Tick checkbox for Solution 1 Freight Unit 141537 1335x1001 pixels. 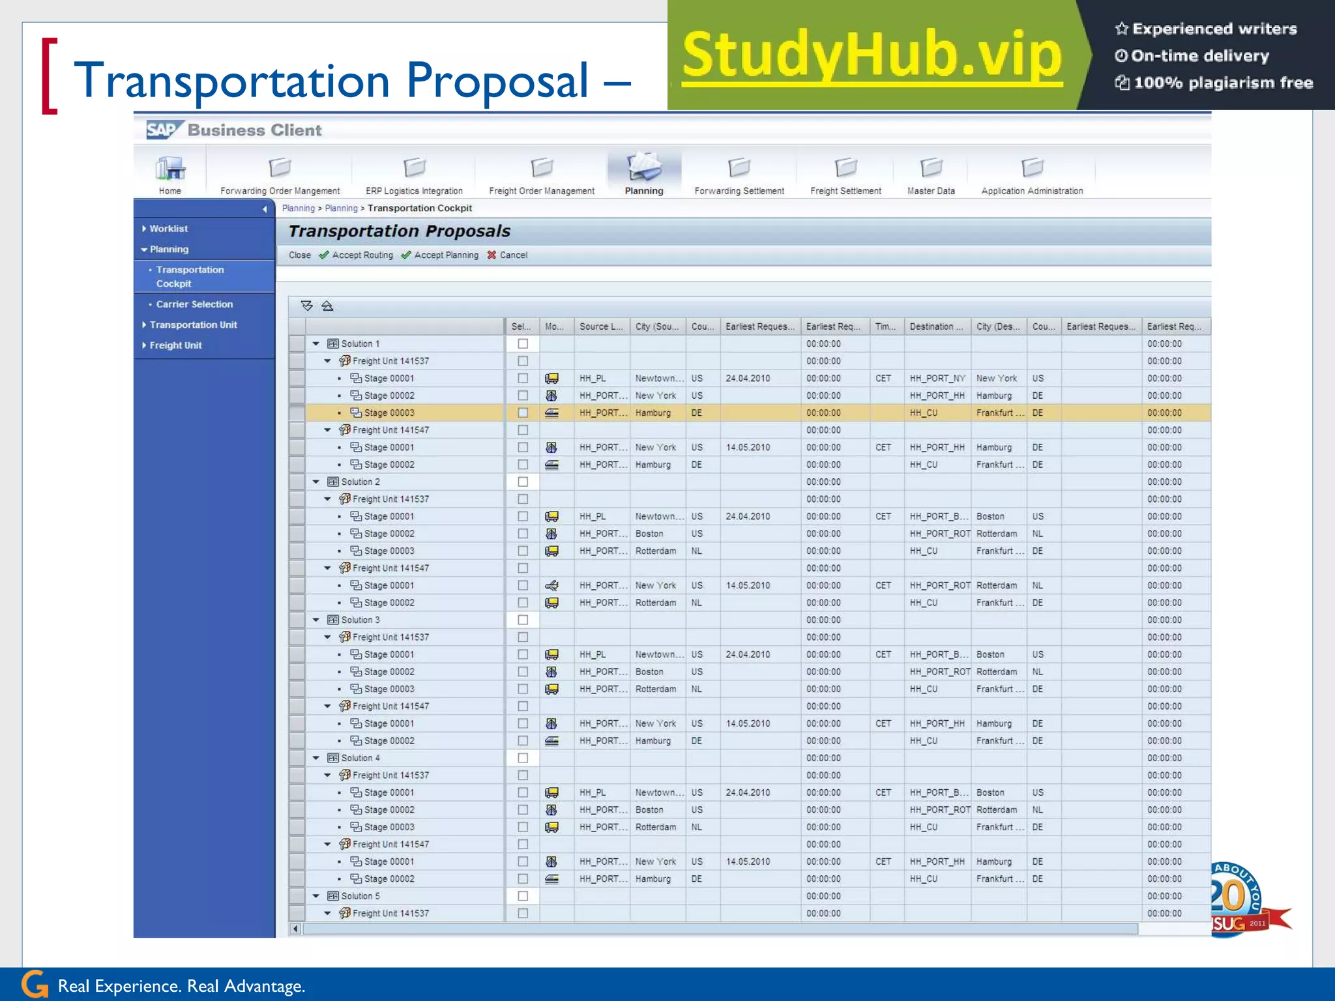point(523,360)
